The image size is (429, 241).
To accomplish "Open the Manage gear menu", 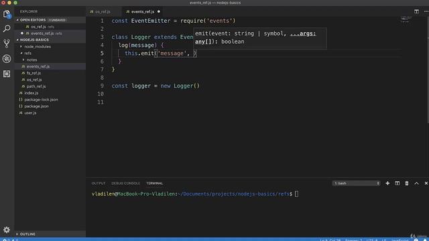I will (x=7, y=230).
